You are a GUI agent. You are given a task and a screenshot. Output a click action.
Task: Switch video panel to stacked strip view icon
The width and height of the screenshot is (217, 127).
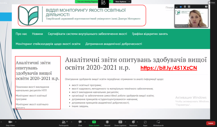point(185,7)
